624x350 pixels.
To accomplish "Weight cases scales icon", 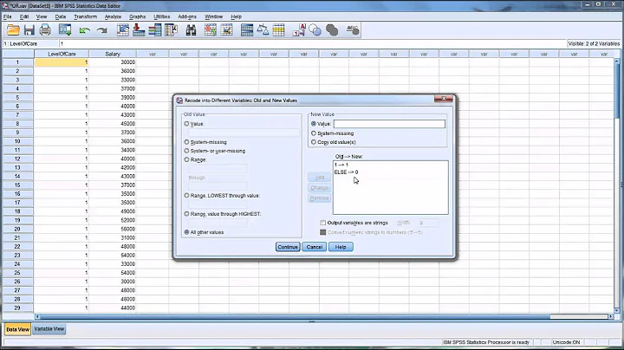I will pos(263,30).
